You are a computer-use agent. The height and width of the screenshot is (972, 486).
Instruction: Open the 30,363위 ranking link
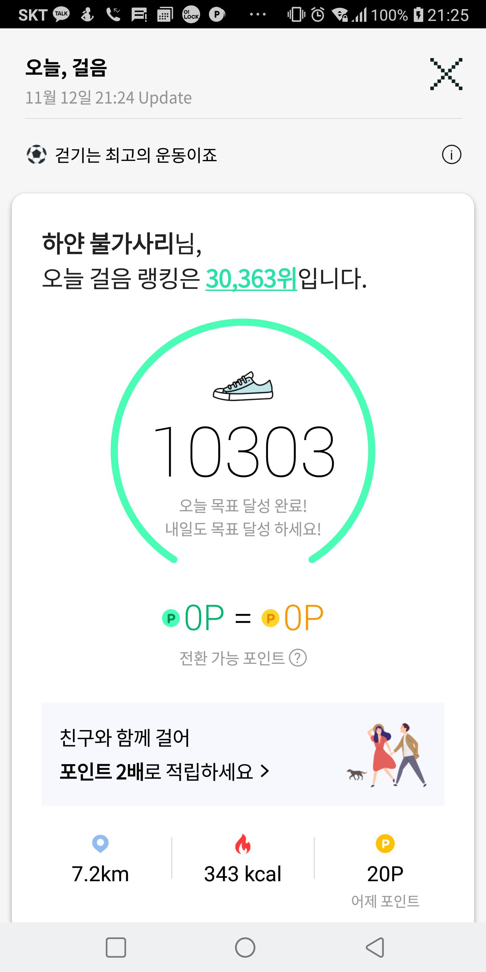(251, 279)
